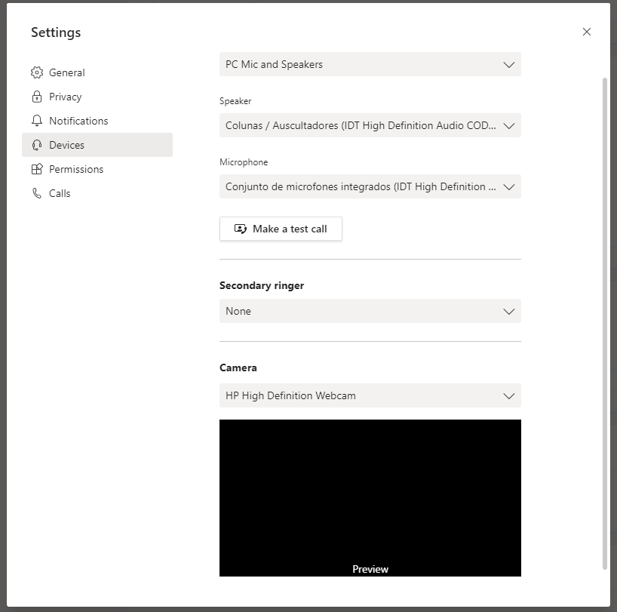This screenshot has width=617, height=612.
Task: Click Make a test call button
Action: pyautogui.click(x=281, y=229)
